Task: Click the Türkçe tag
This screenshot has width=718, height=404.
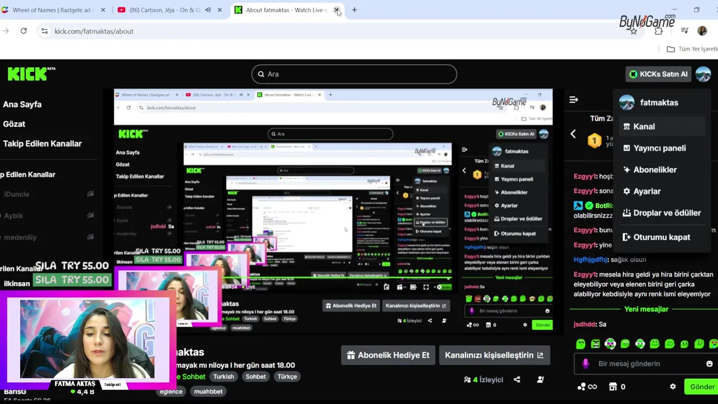Action: [287, 377]
